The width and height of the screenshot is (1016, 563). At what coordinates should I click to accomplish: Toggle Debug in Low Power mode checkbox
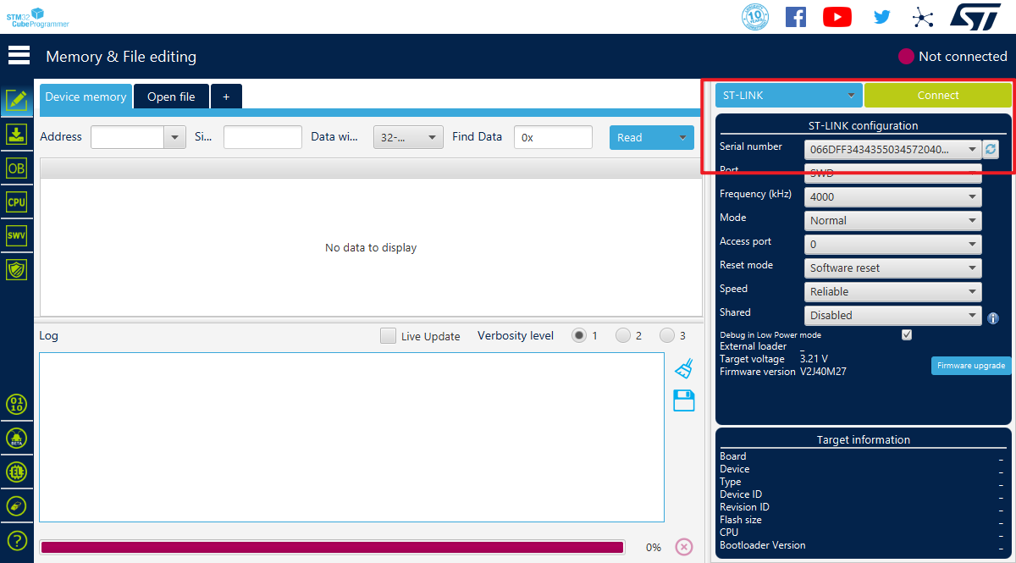coord(907,334)
